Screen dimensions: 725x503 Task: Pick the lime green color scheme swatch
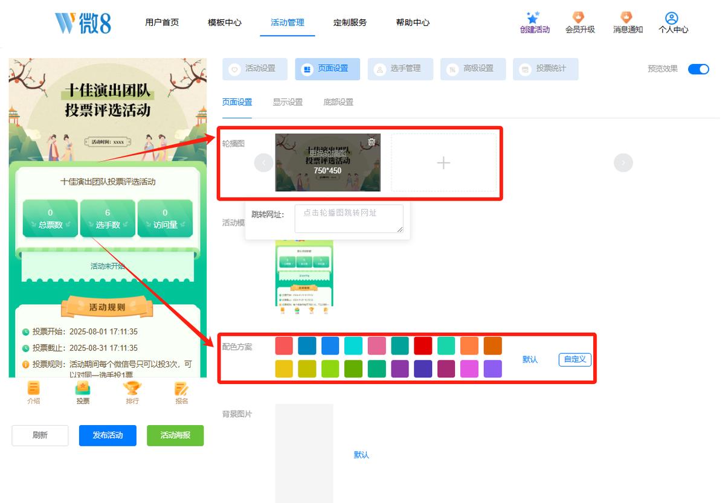330,369
